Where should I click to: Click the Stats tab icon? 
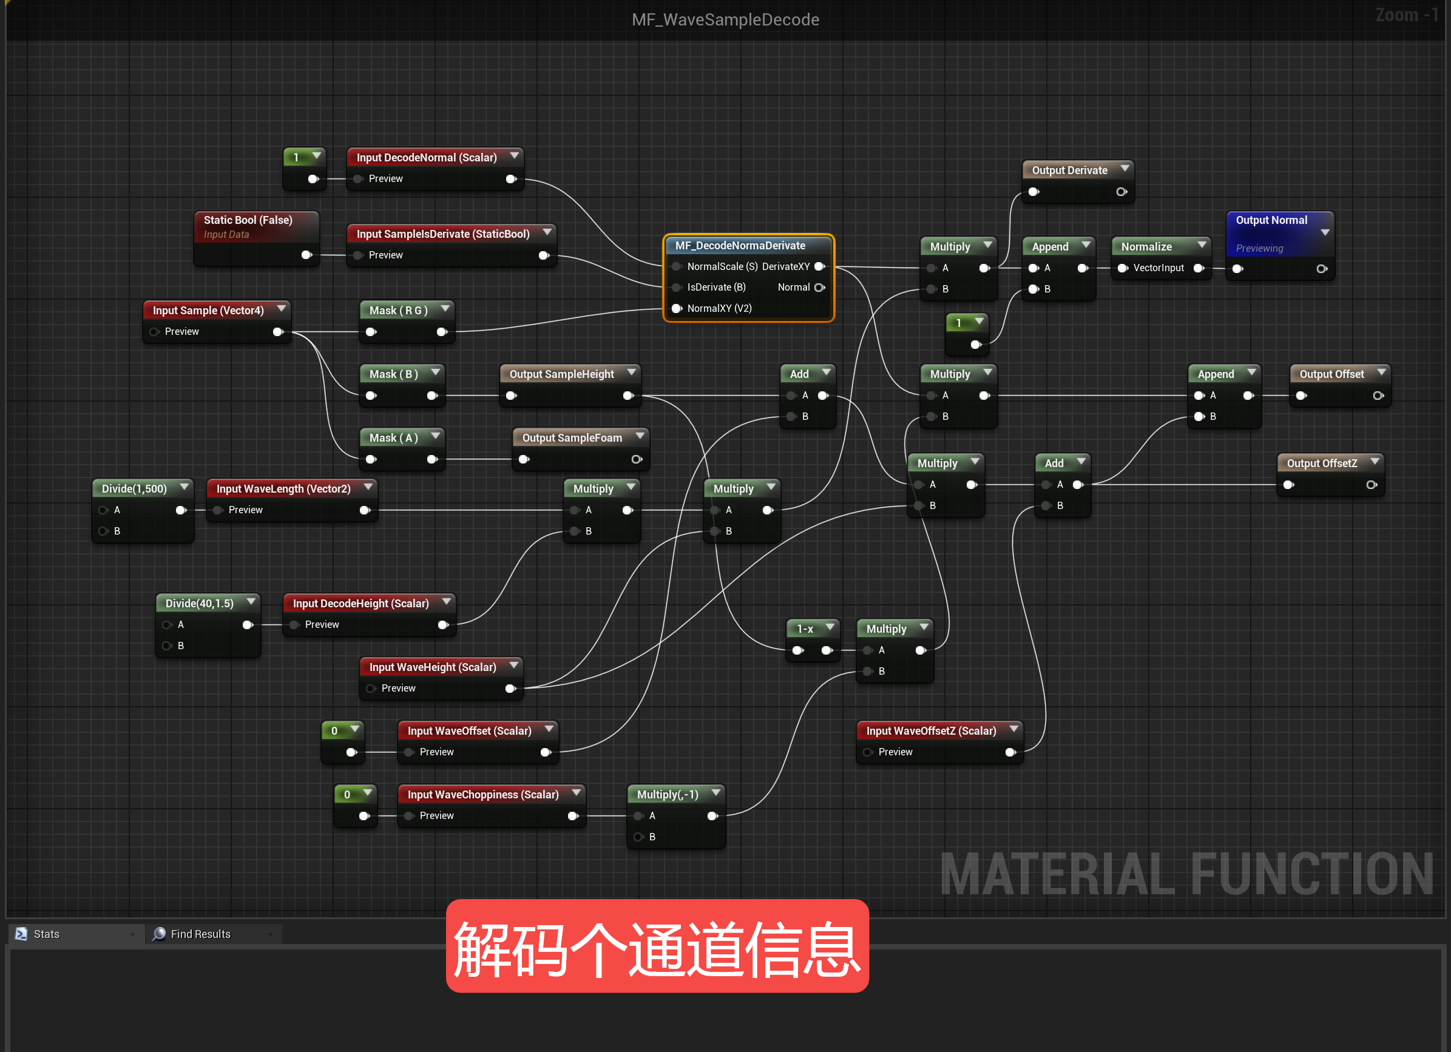[x=21, y=934]
